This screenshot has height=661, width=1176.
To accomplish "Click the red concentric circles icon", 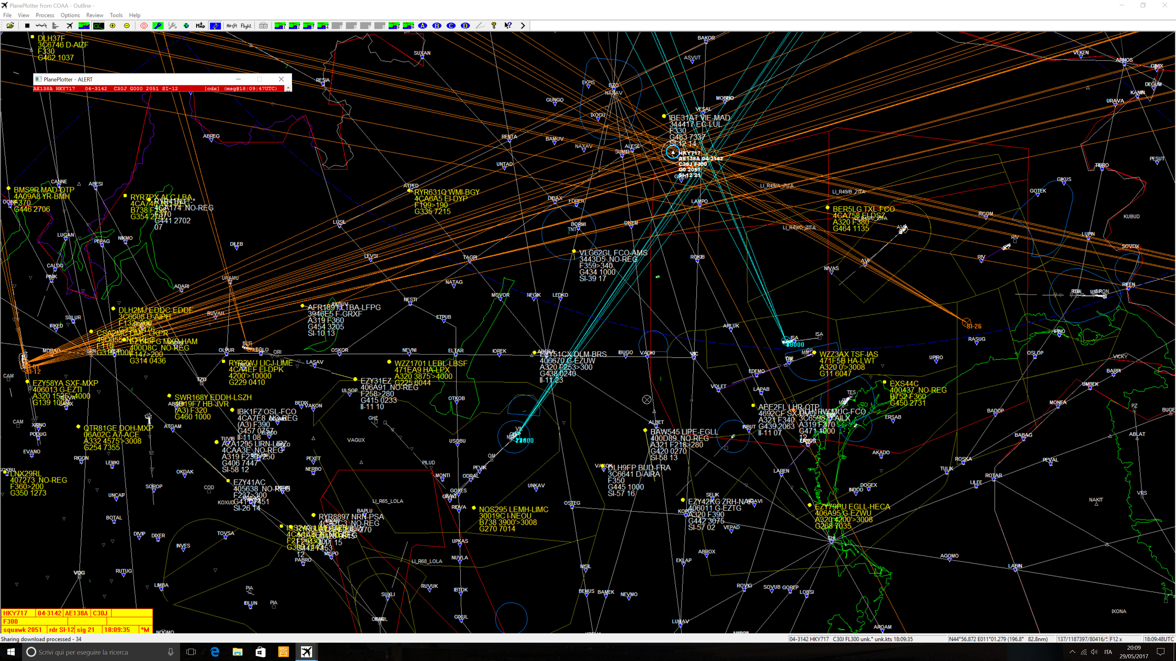I will pos(144,25).
